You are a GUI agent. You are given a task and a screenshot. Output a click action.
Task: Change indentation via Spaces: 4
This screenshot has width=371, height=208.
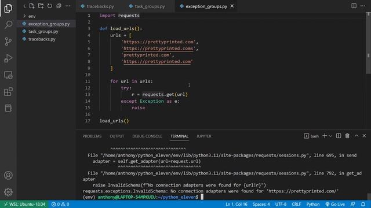tap(261, 204)
